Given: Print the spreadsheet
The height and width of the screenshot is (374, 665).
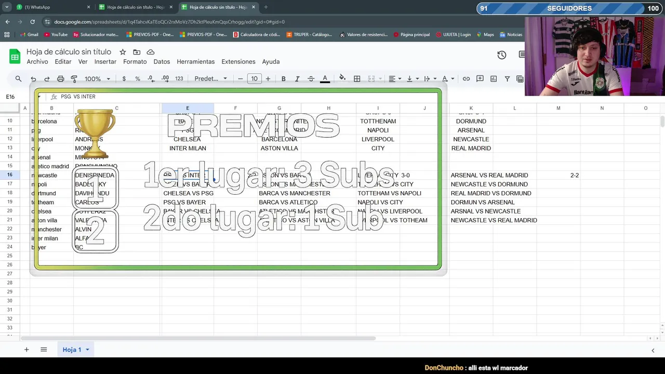Looking at the screenshot, I should (60, 78).
